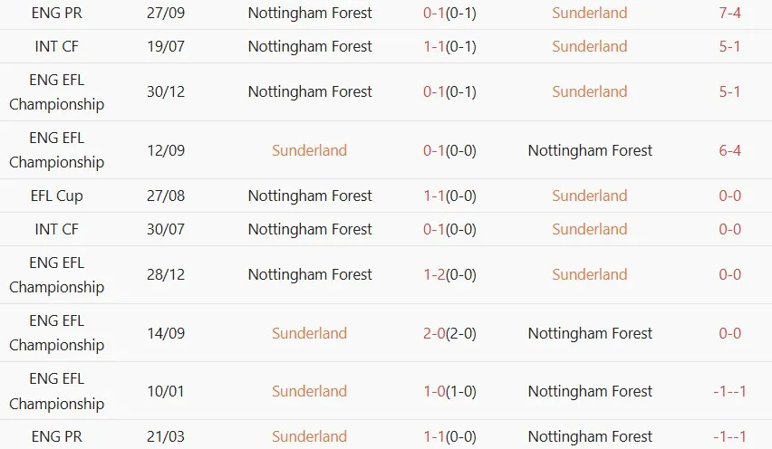Select the 5-1 value in the 30/12 row
772x449 pixels.
tap(729, 91)
